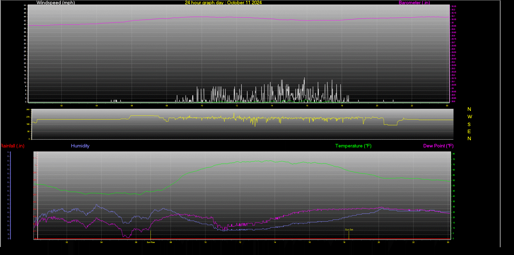Click the Sun Rise marker label
The image size is (514, 255).
151,242
